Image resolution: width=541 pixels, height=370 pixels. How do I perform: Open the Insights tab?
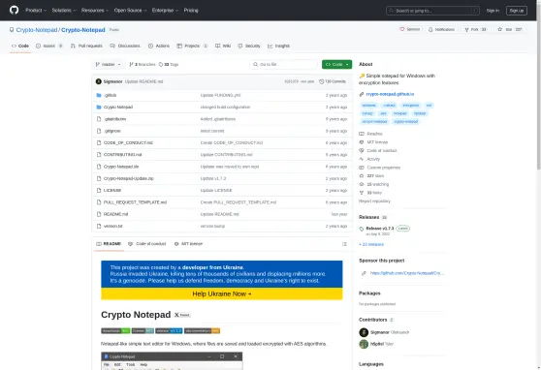pos(279,46)
